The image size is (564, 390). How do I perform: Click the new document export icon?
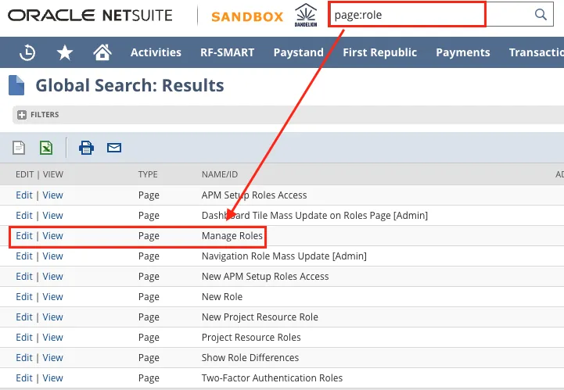pyautogui.click(x=19, y=147)
